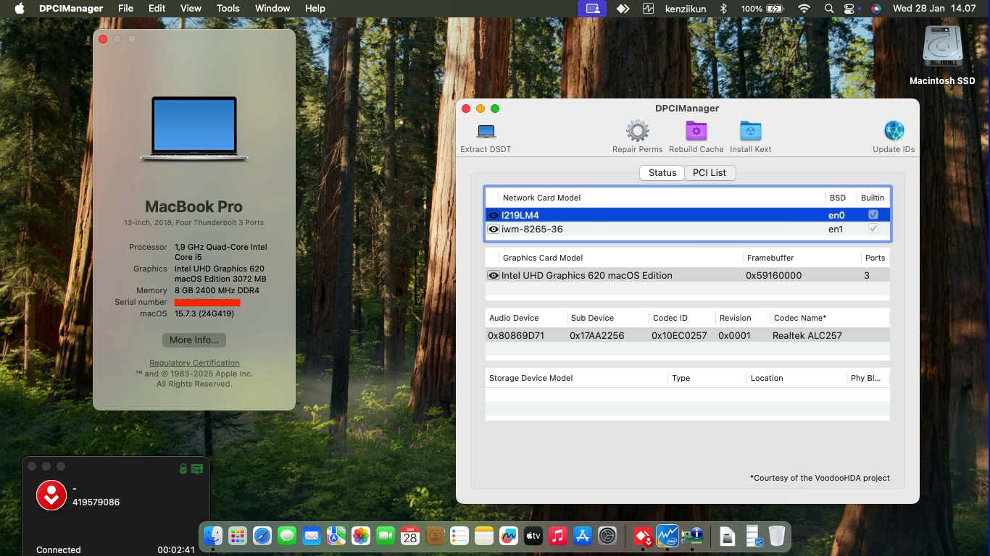Open the View menu
The height and width of the screenshot is (556, 990).
point(191,8)
